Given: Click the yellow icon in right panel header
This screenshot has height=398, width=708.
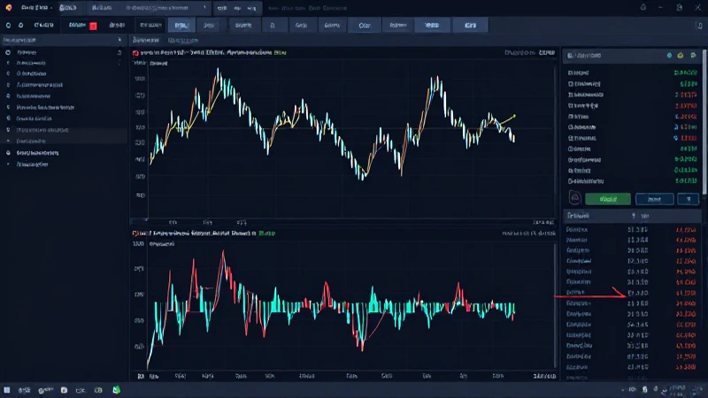Looking at the screenshot, I should [681, 56].
